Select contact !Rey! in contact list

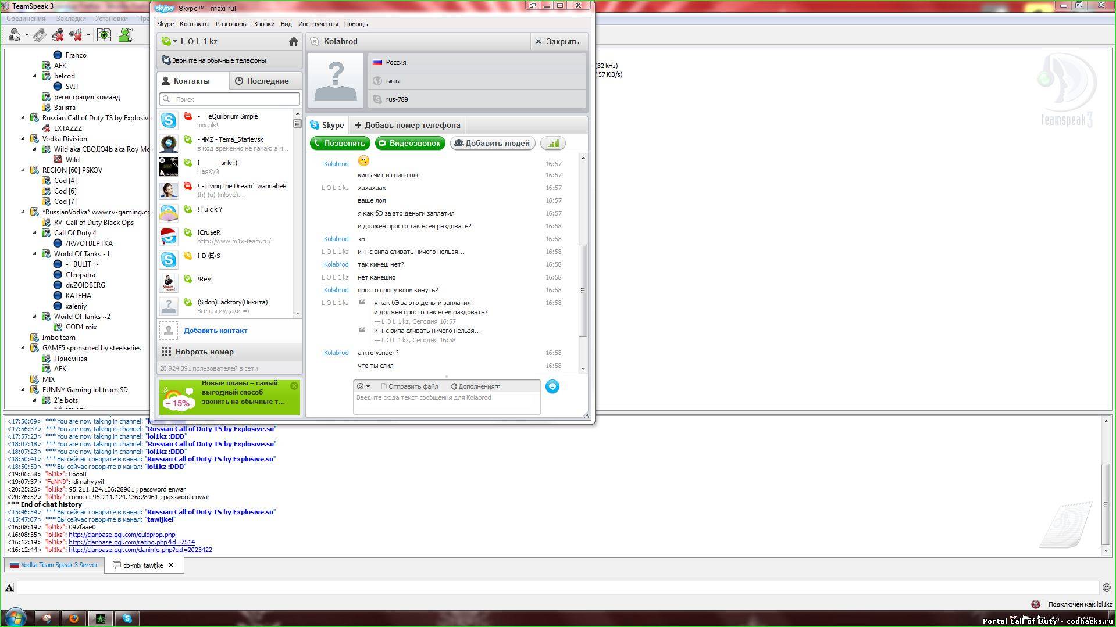[226, 283]
